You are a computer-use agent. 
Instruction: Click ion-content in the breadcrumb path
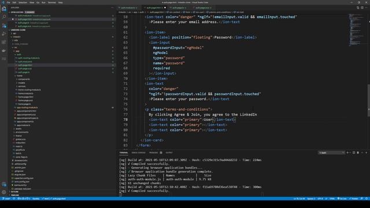click(175, 12)
